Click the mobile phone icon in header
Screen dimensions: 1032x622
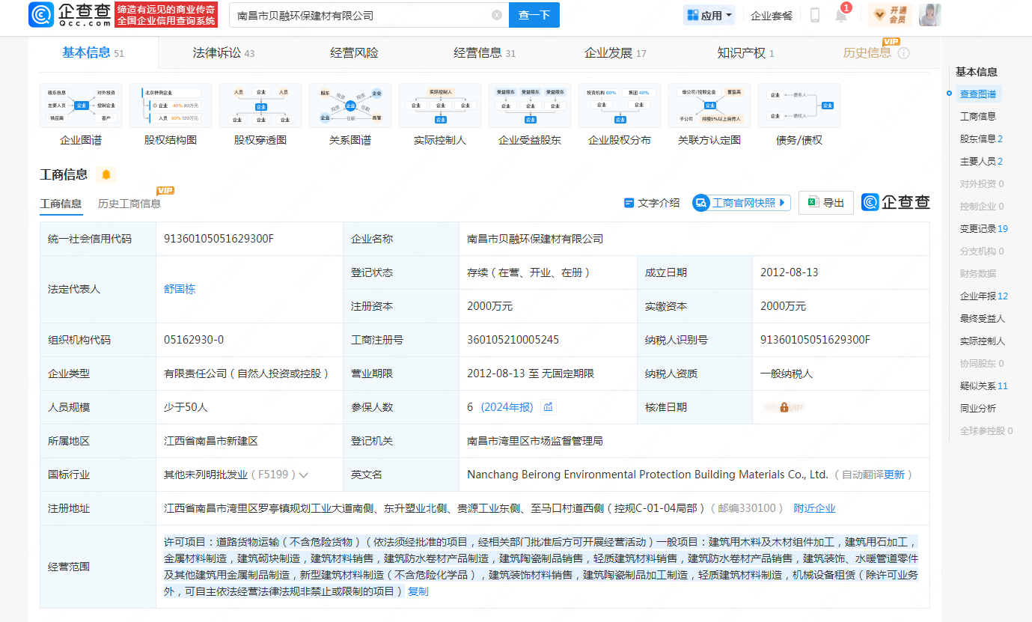815,15
